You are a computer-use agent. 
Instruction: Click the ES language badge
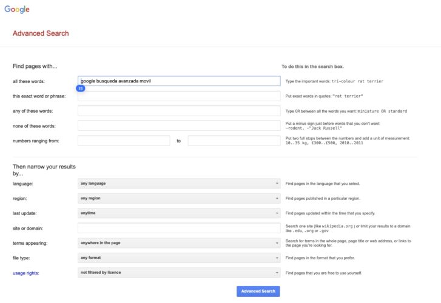tap(81, 88)
